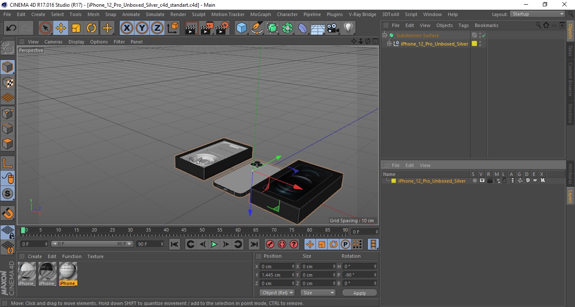Click Position X stepper arrows
This screenshot has height=307, width=575.
point(293,267)
